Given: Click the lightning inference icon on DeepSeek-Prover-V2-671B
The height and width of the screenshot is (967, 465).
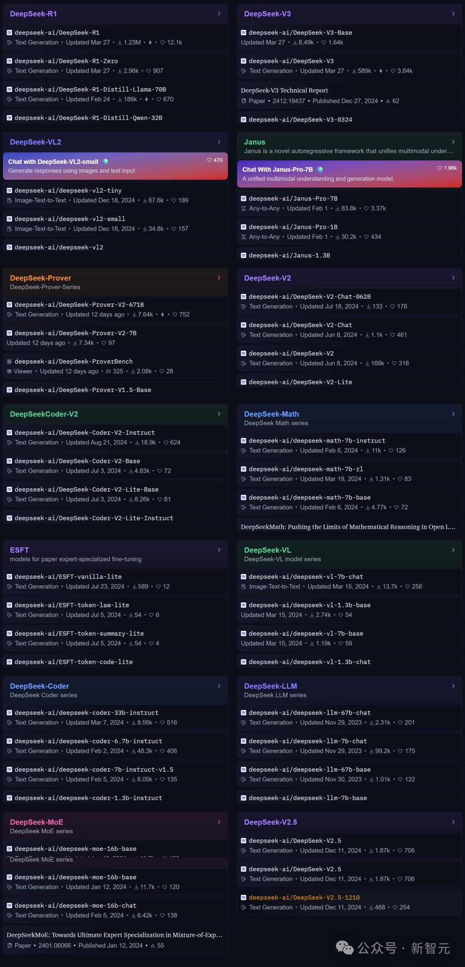Looking at the screenshot, I should 162,315.
